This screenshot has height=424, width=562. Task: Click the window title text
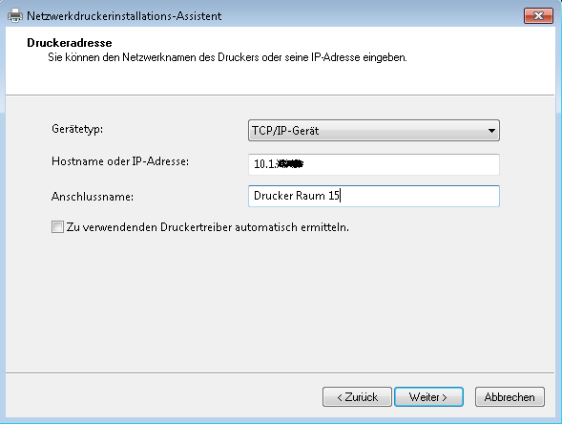pos(124,16)
